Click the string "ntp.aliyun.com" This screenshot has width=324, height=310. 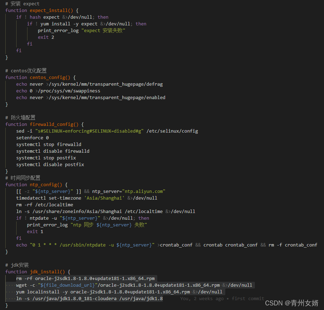[x=144, y=192]
